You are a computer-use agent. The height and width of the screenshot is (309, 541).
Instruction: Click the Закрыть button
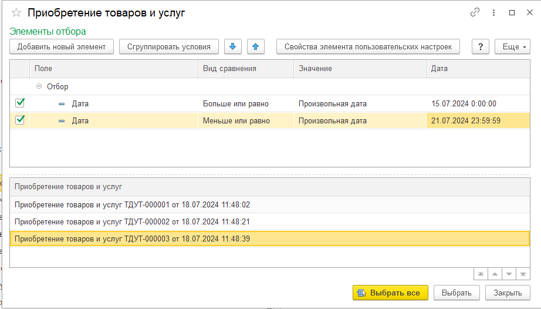(x=508, y=293)
